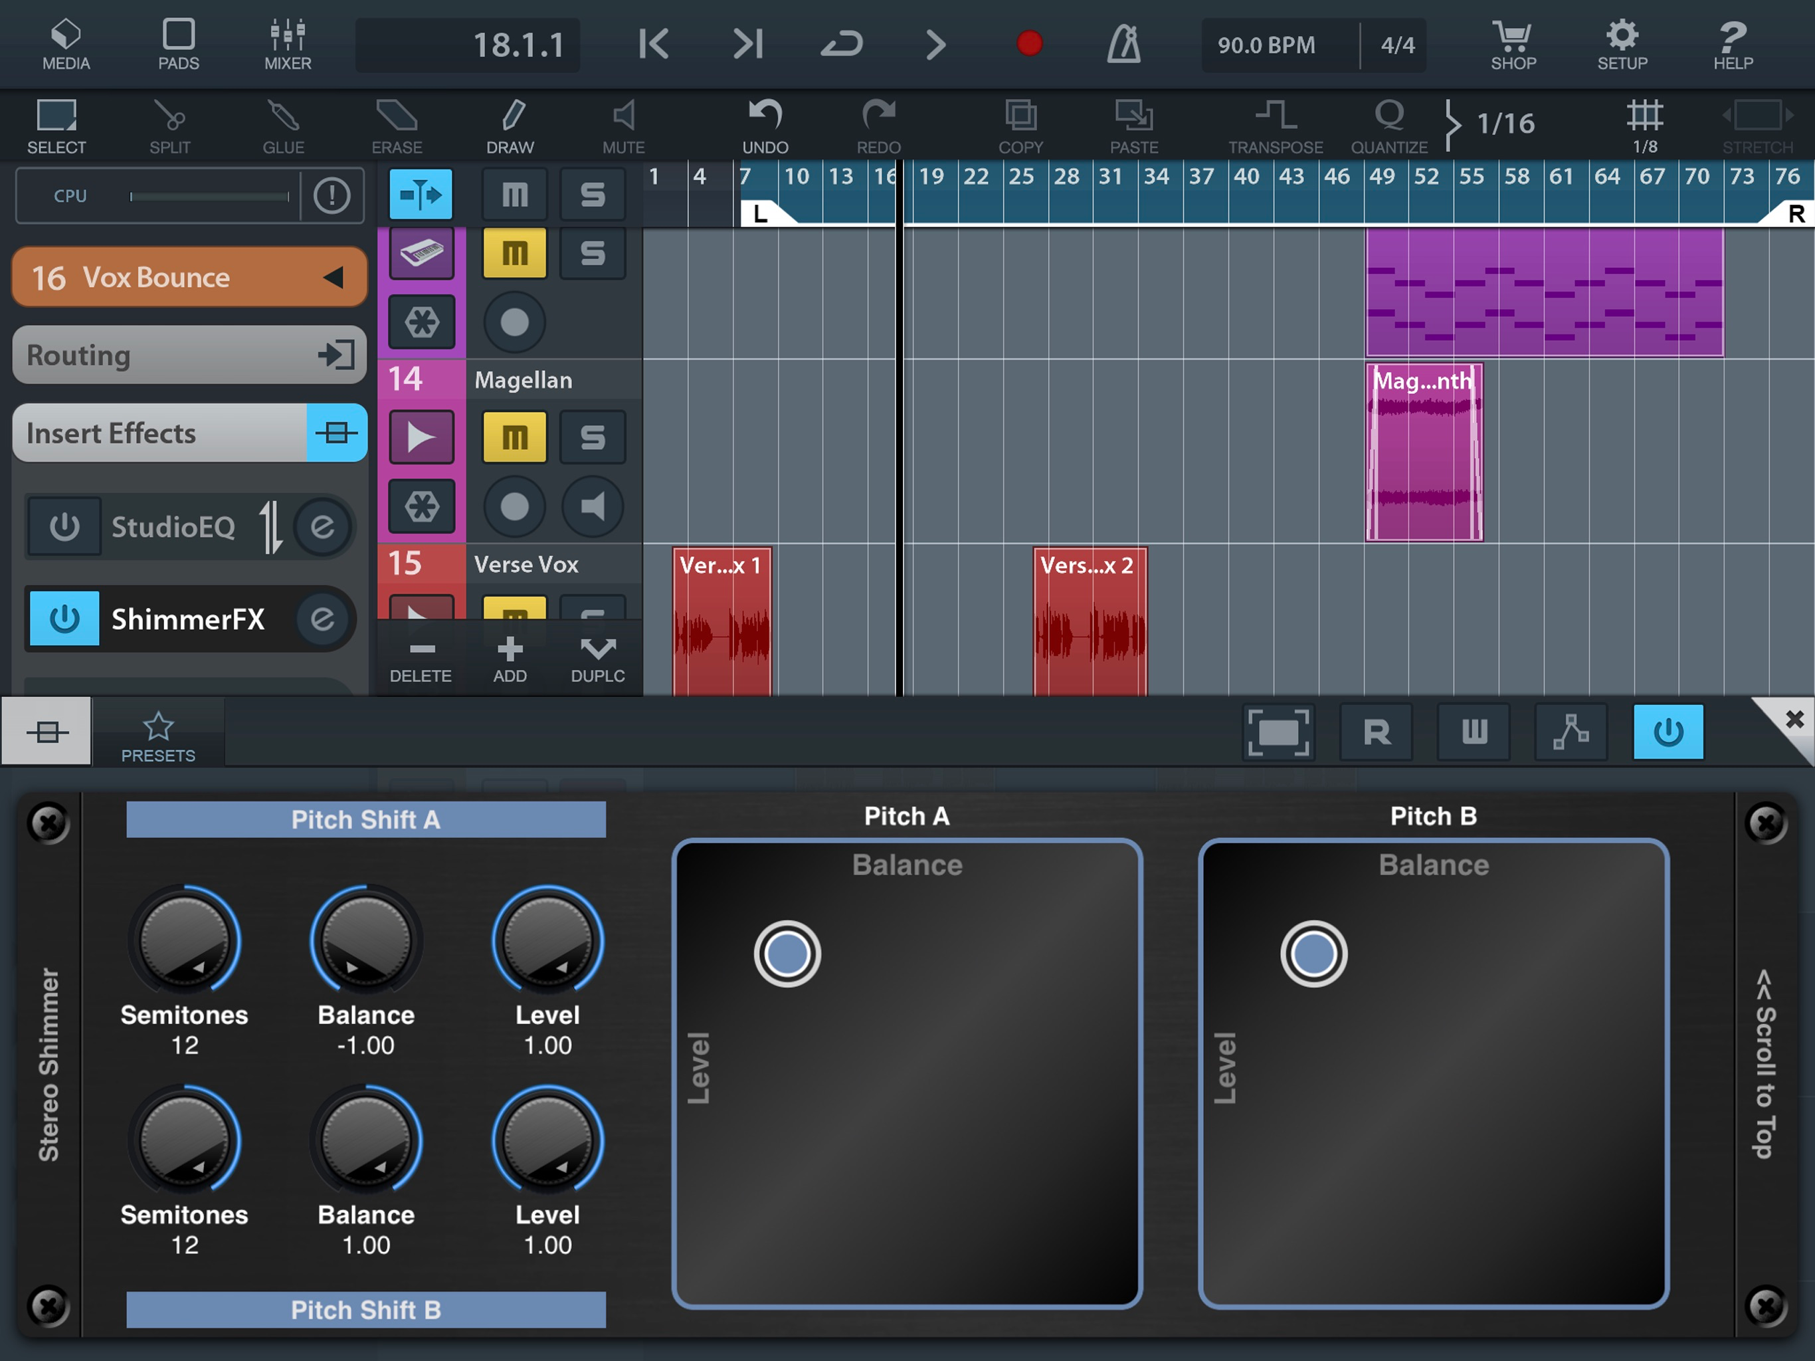The image size is (1815, 1361).
Task: Toggle the metronome icon
Action: click(1123, 45)
